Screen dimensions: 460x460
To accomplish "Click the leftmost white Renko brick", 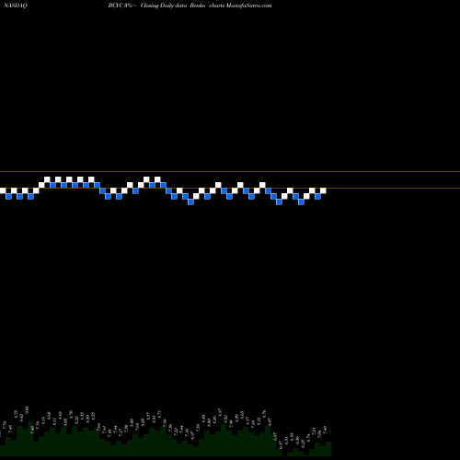I will tap(3, 190).
